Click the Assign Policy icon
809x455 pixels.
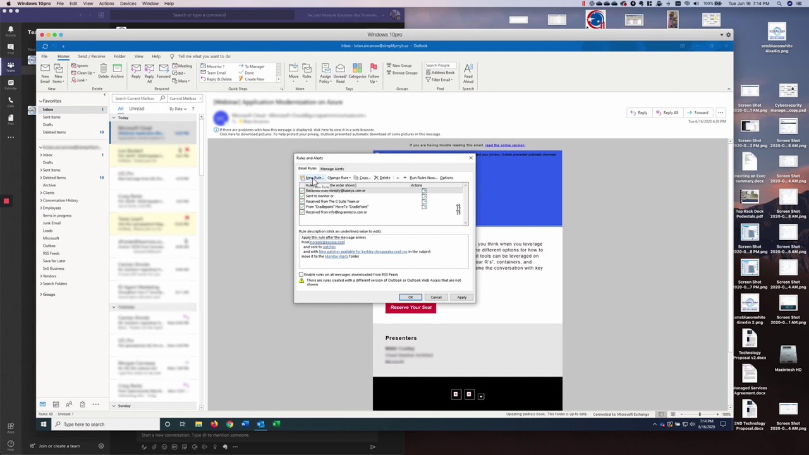[x=325, y=73]
